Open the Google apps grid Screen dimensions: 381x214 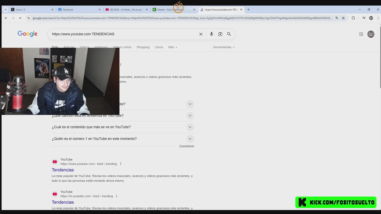point(361,34)
